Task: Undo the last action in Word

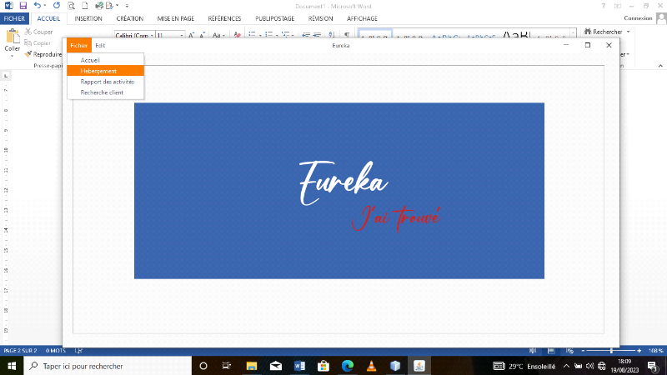Action: tap(37, 6)
